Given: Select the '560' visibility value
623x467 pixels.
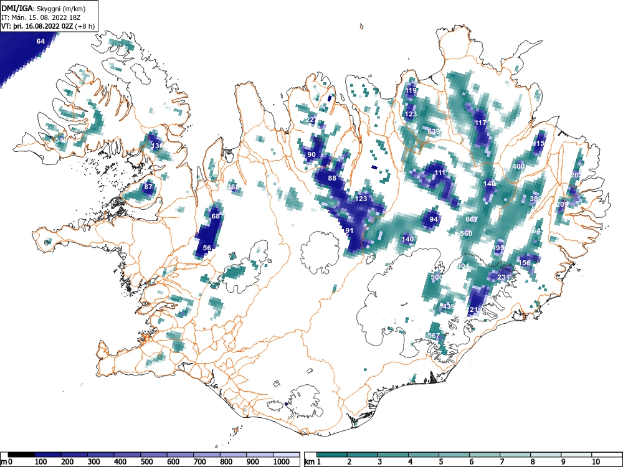Looking at the screenshot, I should tap(466, 233).
